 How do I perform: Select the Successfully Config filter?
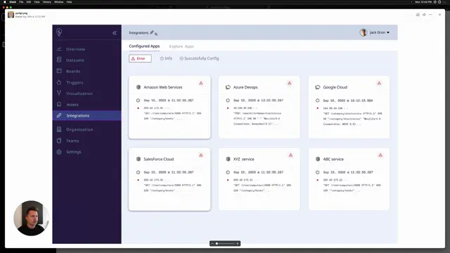(x=199, y=58)
